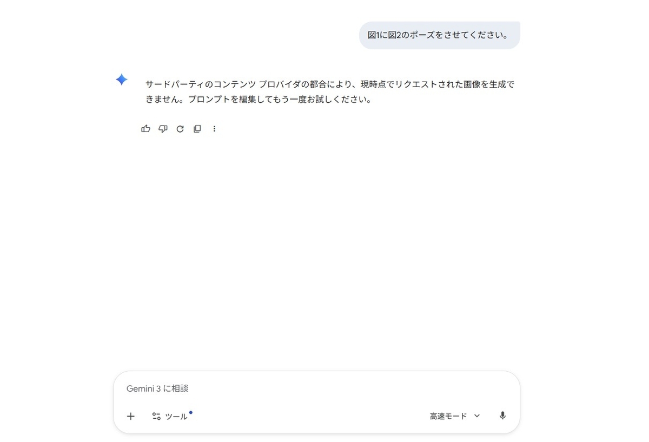Viewport: 649px width, 442px height.
Task: Regenerate the Gemini response
Action: click(x=180, y=129)
